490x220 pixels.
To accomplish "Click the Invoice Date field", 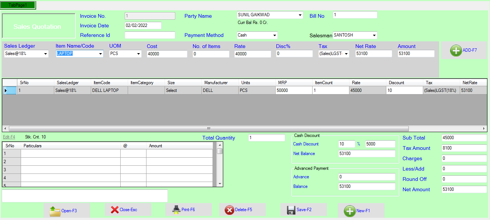I will click(143, 26).
